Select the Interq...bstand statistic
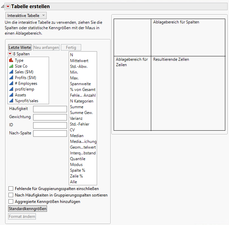 pyautogui.click(x=83, y=153)
